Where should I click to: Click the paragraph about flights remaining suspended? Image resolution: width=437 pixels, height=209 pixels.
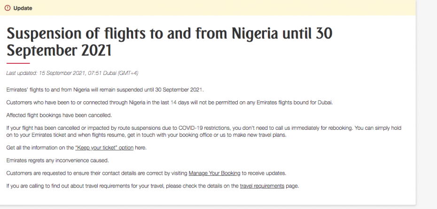105,90
